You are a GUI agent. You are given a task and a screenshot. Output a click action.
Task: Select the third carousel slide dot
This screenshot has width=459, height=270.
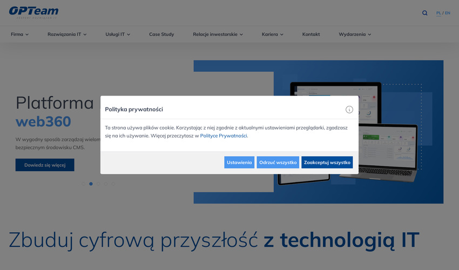point(98,184)
